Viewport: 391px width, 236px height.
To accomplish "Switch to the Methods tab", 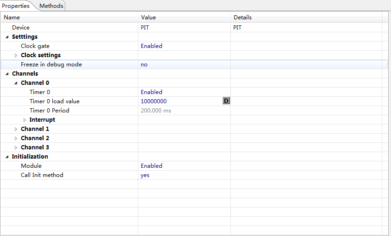I will click(51, 6).
